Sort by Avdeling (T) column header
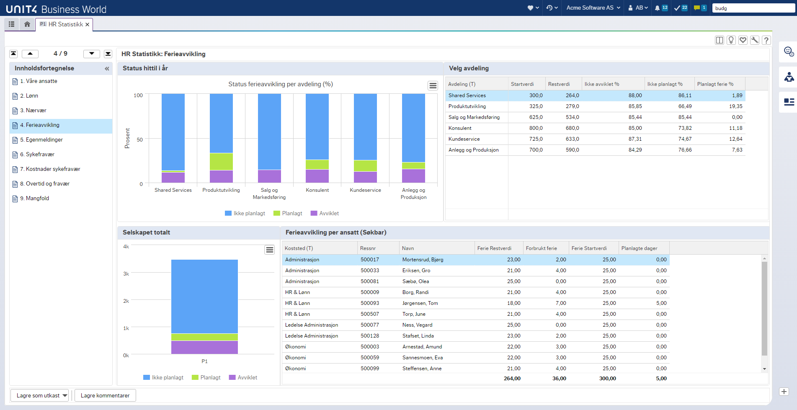 coord(477,84)
